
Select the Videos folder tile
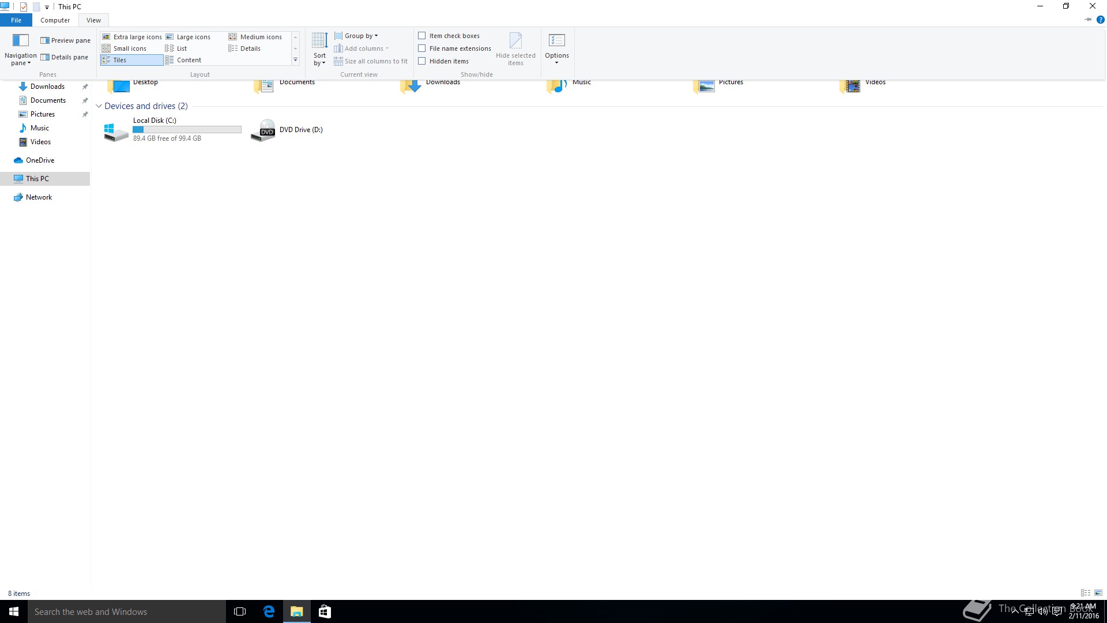pos(863,85)
